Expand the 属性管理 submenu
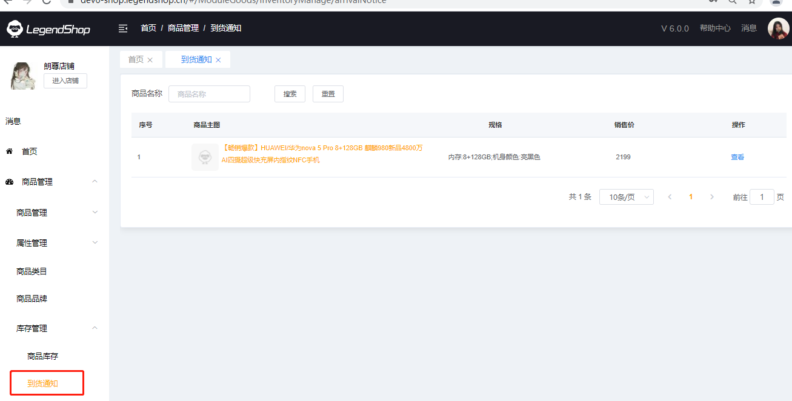Image resolution: width=792 pixels, height=401 pixels. click(x=95, y=243)
